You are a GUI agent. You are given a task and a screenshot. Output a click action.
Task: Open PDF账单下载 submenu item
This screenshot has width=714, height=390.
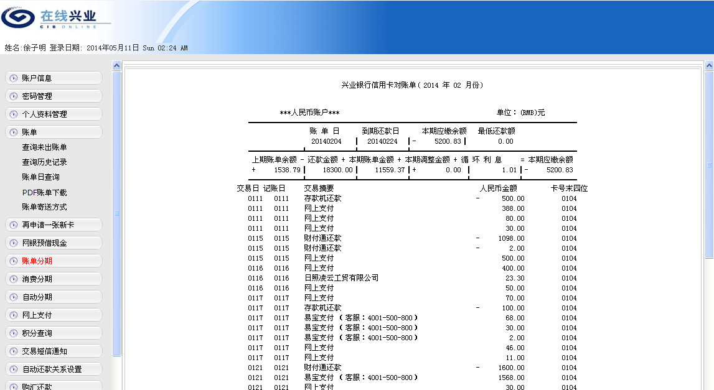[44, 192]
